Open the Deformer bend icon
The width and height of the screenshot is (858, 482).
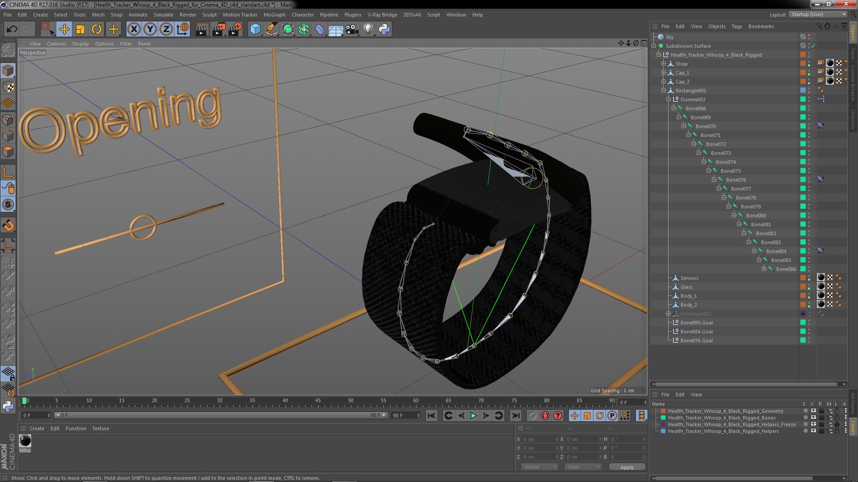[320, 29]
